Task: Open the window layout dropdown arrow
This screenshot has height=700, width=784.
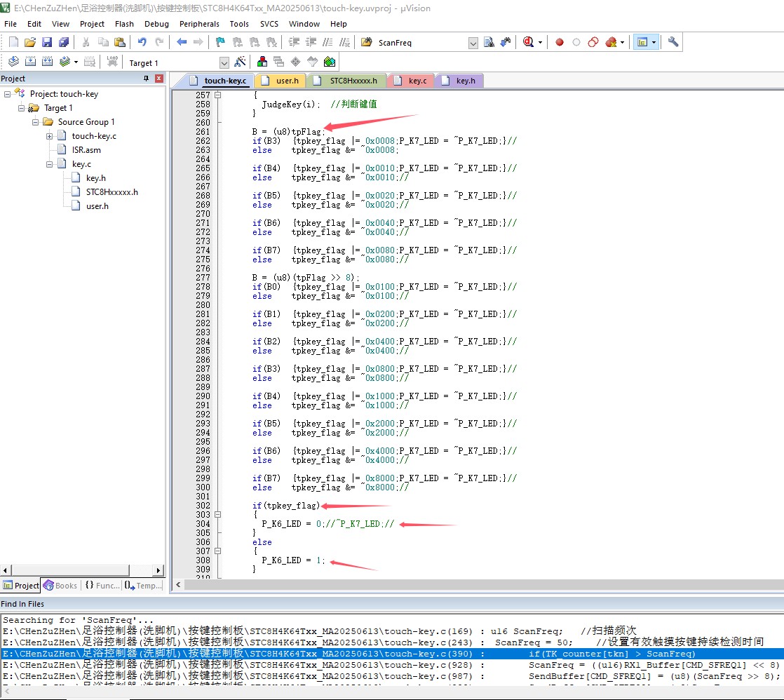Action: 654,43
